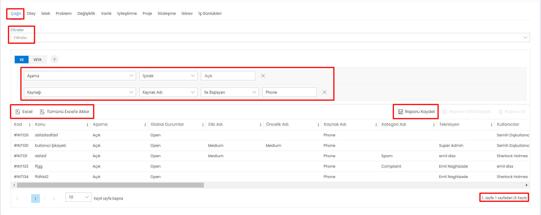Open Aşama column menu dots

pos(145,125)
